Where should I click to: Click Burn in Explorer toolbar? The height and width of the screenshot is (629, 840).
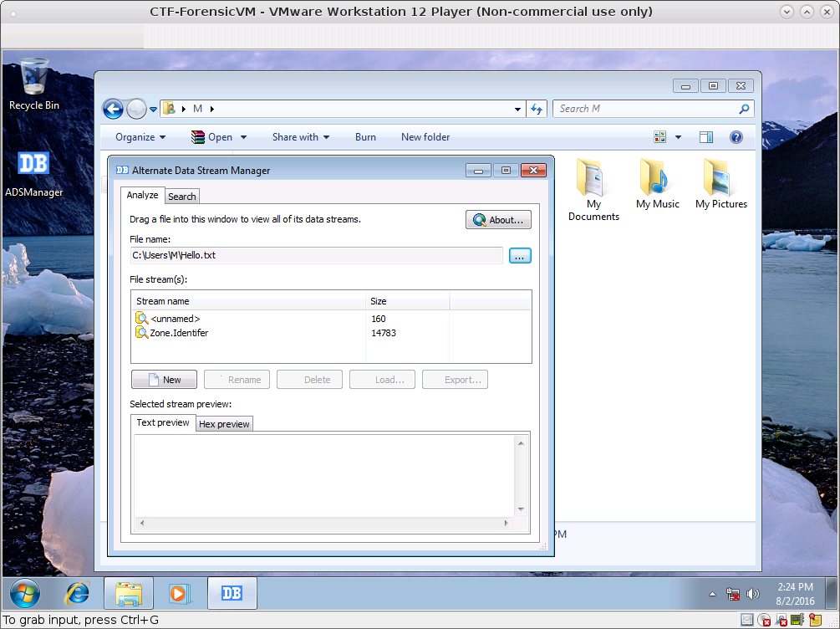(365, 137)
